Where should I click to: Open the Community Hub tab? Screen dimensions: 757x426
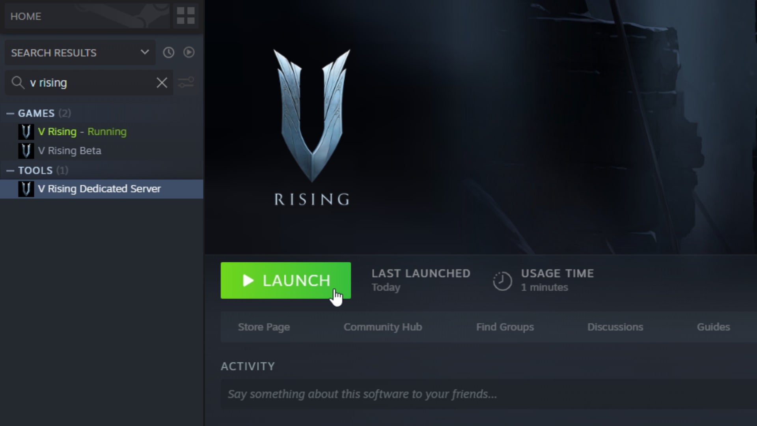[383, 327]
